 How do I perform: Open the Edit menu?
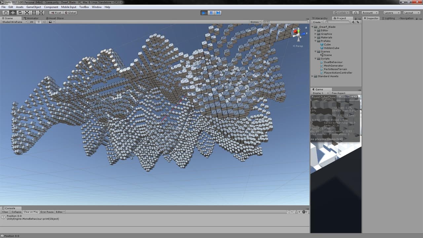click(x=11, y=7)
